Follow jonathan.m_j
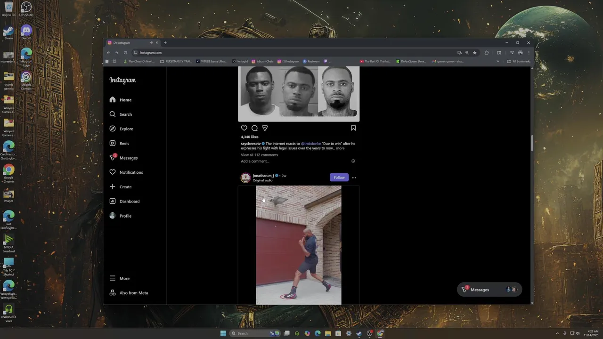Image resolution: width=603 pixels, height=339 pixels. pyautogui.click(x=339, y=178)
